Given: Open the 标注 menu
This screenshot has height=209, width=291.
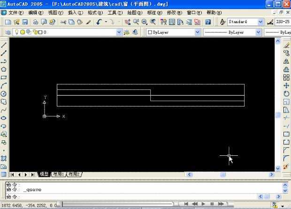Looking at the screenshot, I should (x=154, y=13).
